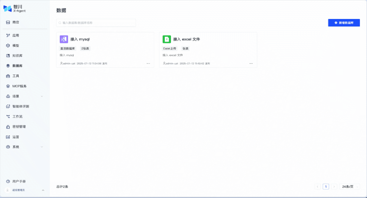This screenshot has width=367, height=198.
Task: Click the 工具 toolbox icon in sidebar
Action: pyautogui.click(x=8, y=76)
